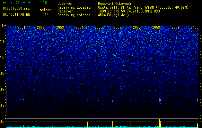Click the date stamp 05.07.11 20:50

coord(16,15)
